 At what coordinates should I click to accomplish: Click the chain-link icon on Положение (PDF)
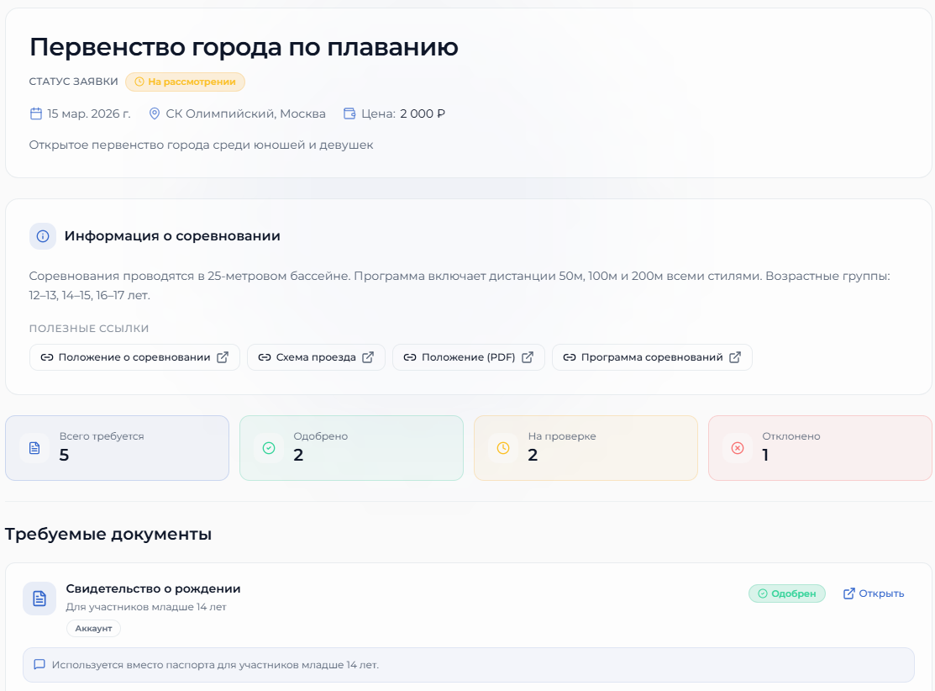(409, 356)
